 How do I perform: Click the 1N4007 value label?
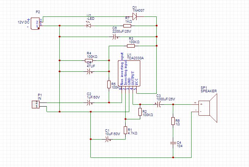click(x=138, y=11)
